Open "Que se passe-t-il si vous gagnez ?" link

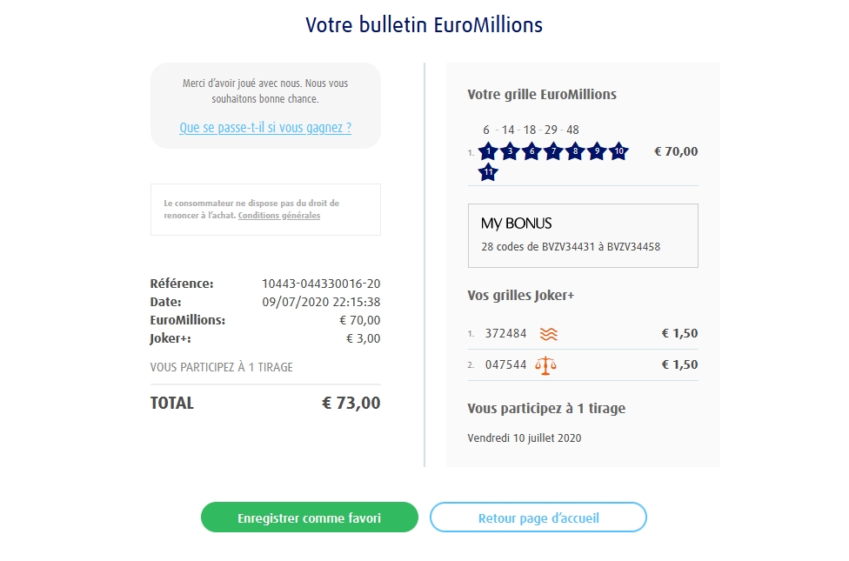[x=265, y=128]
